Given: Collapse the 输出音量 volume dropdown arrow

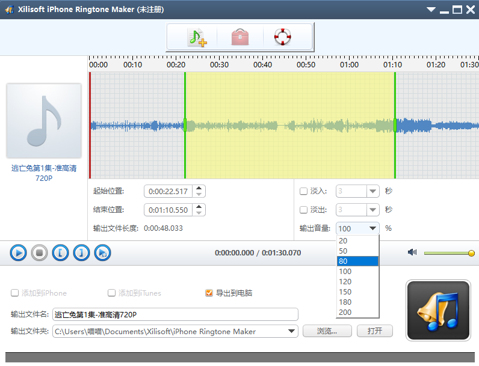Looking at the screenshot, I should point(373,228).
